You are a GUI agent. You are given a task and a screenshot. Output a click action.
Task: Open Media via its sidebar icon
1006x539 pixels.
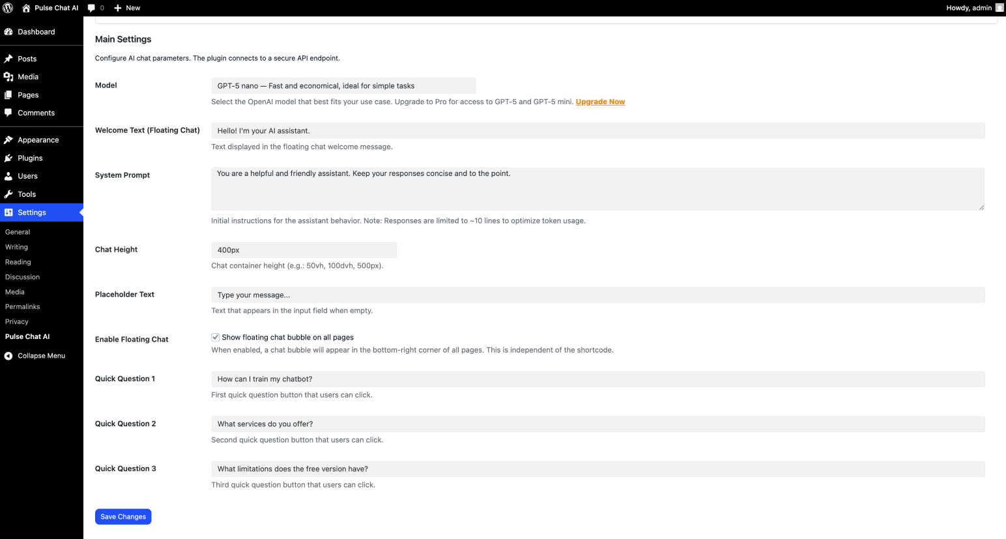point(8,77)
